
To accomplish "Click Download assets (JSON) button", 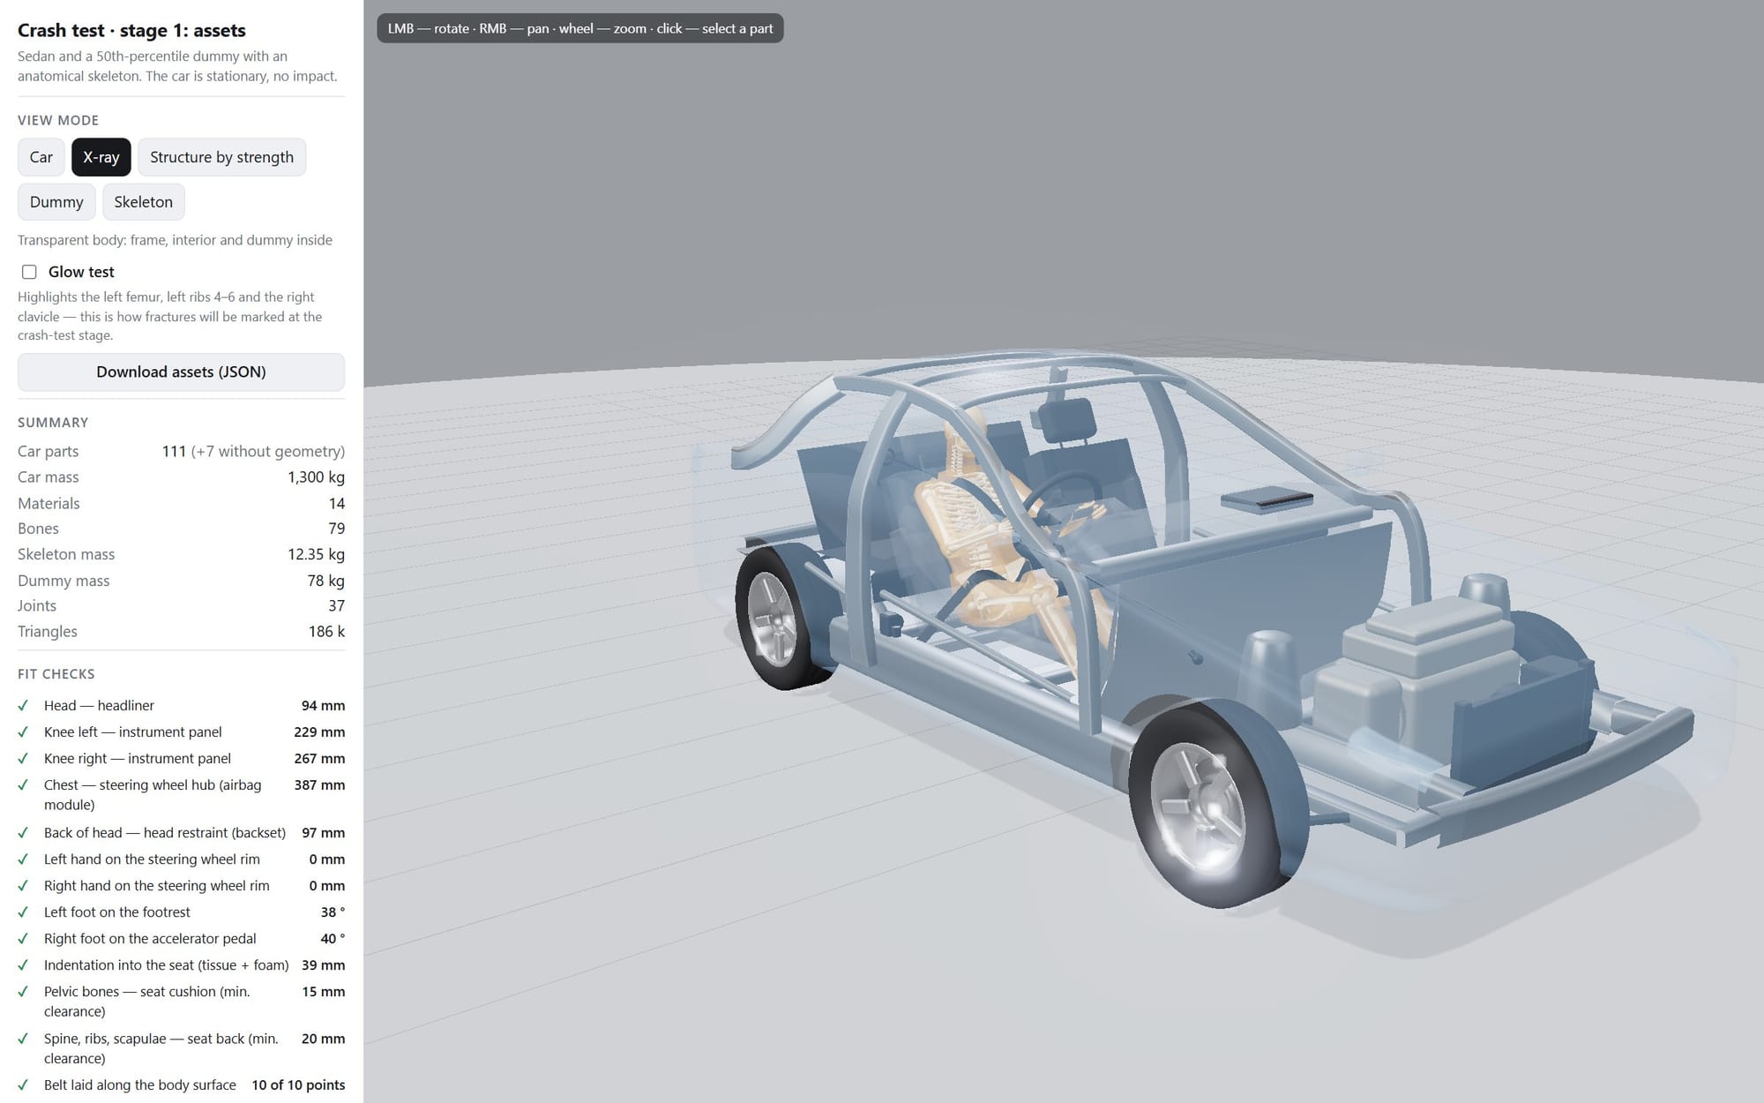I will pyautogui.click(x=181, y=372).
